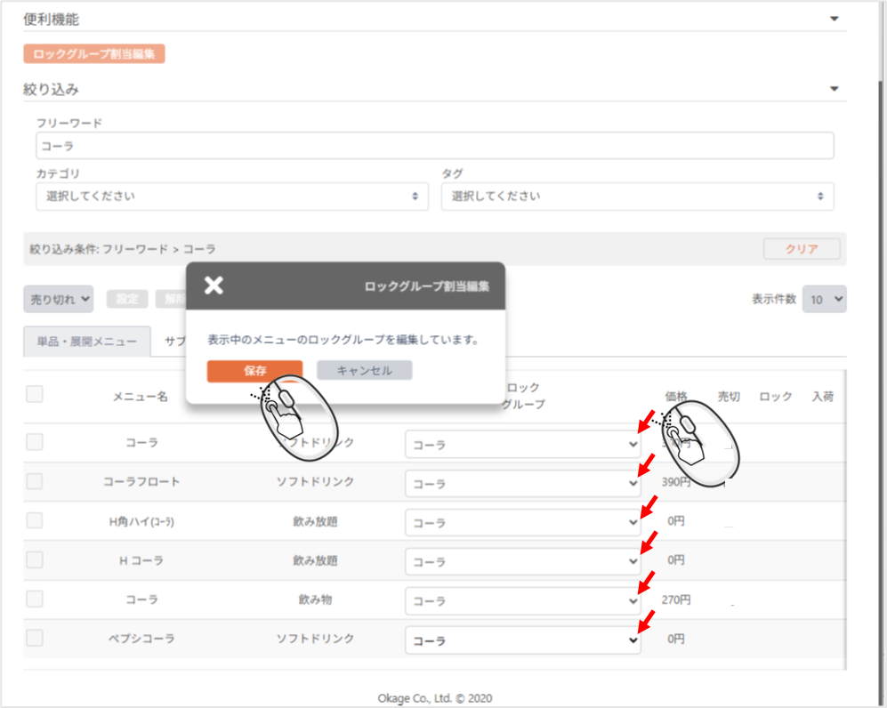The width and height of the screenshot is (887, 708).
Task: Save lock group edits with 保存
Action: 254,371
